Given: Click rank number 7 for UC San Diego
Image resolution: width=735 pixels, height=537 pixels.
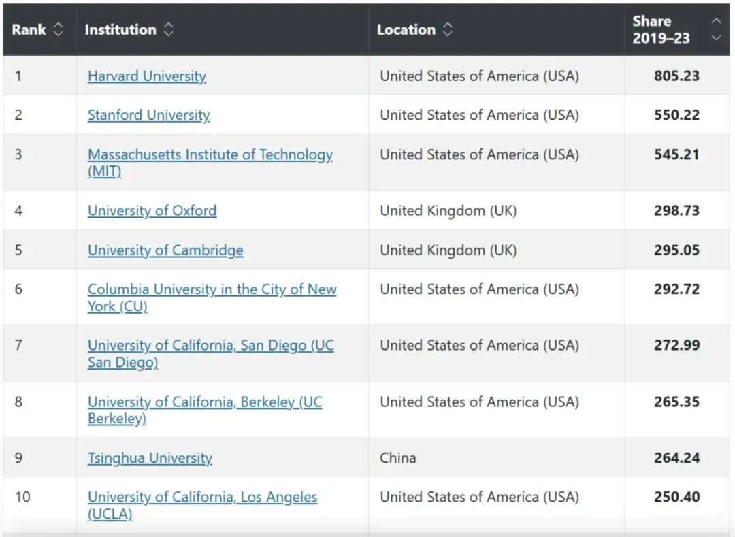Looking at the screenshot, I should 18,345.
